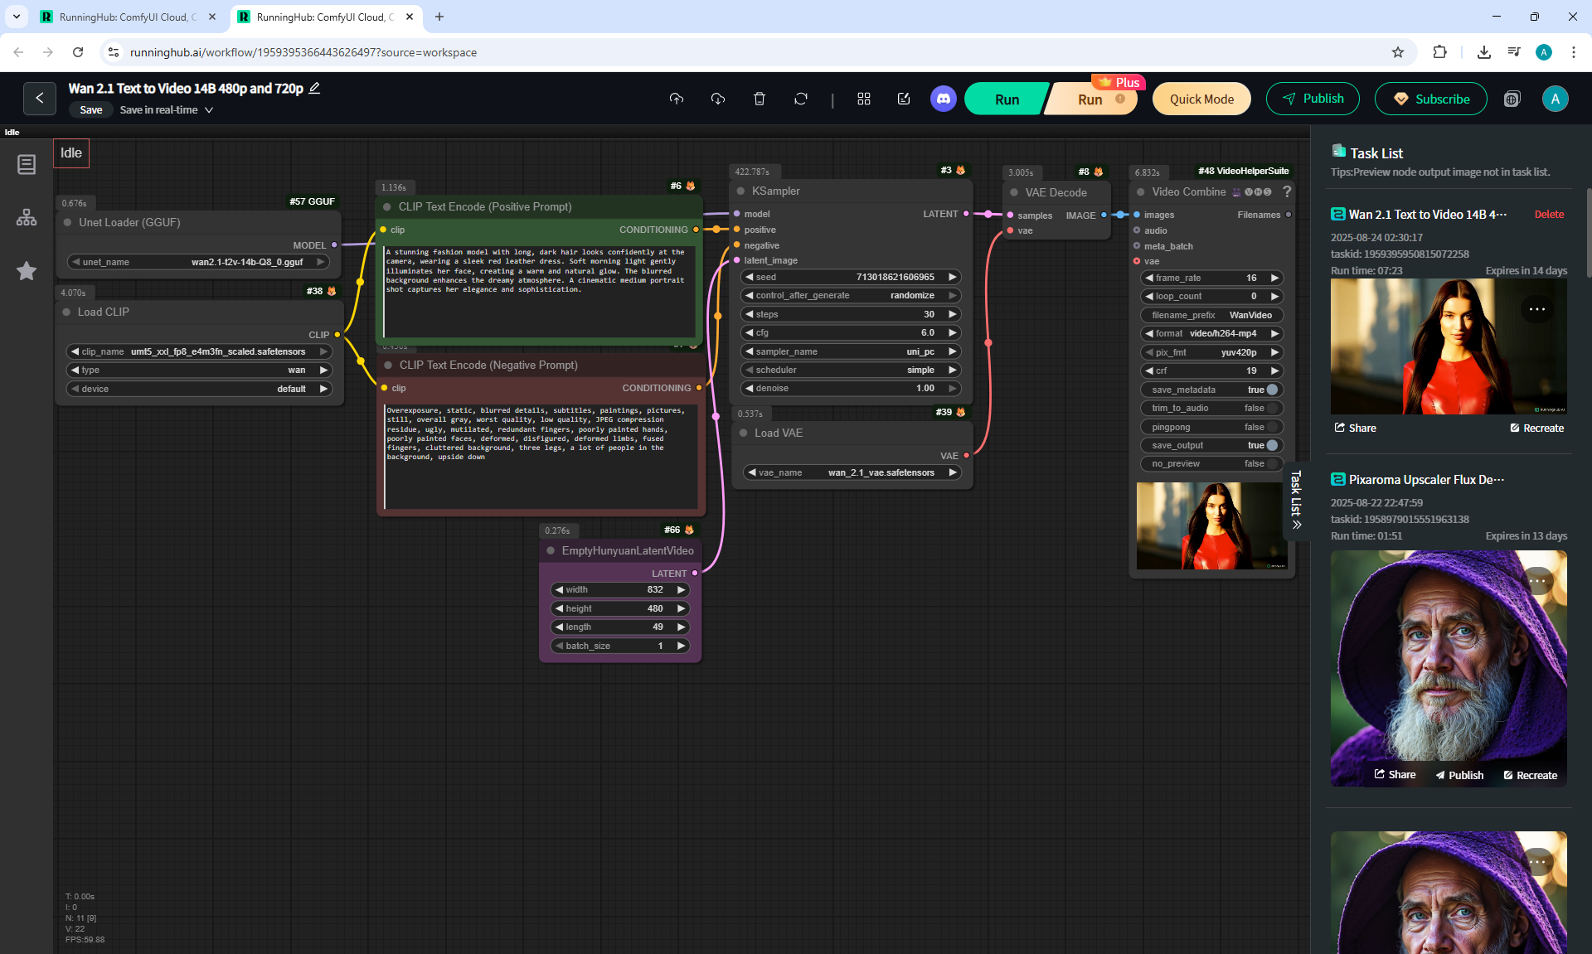
Task: Click the Discord icon in the toolbar
Action: click(x=943, y=99)
